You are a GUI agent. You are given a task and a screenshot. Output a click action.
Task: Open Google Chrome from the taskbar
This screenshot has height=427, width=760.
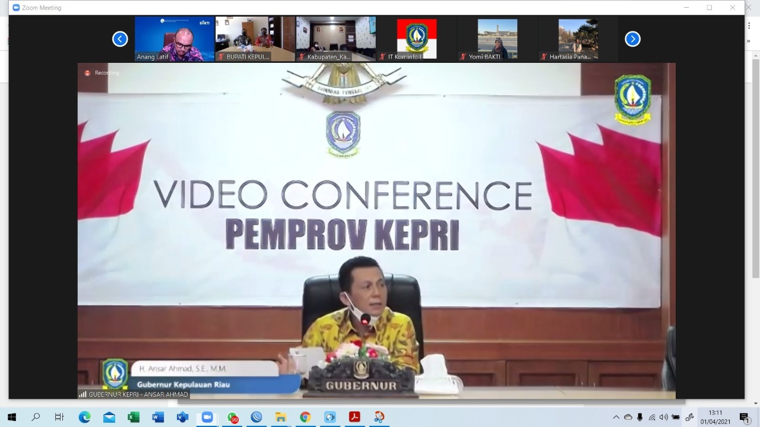click(x=305, y=418)
